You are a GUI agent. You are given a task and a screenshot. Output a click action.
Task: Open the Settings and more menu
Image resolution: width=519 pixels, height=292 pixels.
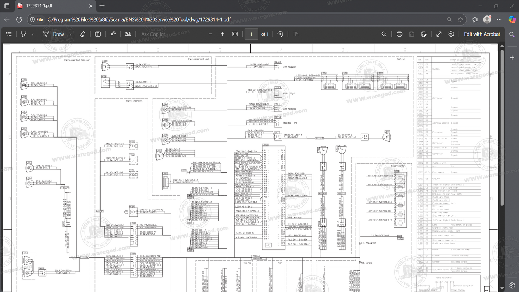point(499,19)
